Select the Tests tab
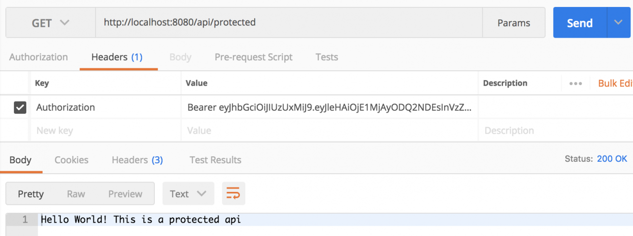The image size is (633, 236). tap(327, 57)
